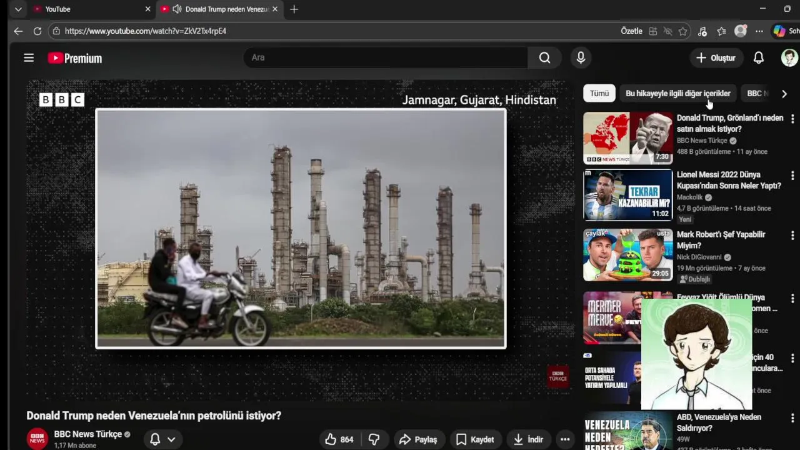Go back in the browser
The image size is (800, 450).
tap(18, 31)
